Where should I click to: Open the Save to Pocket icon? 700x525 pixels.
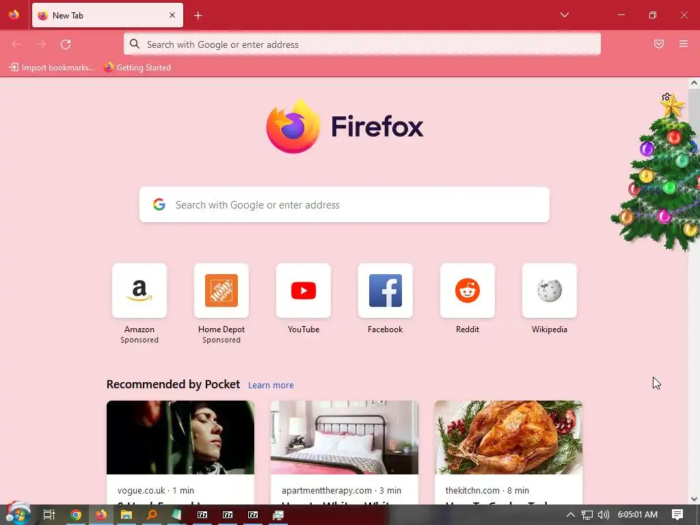(659, 44)
